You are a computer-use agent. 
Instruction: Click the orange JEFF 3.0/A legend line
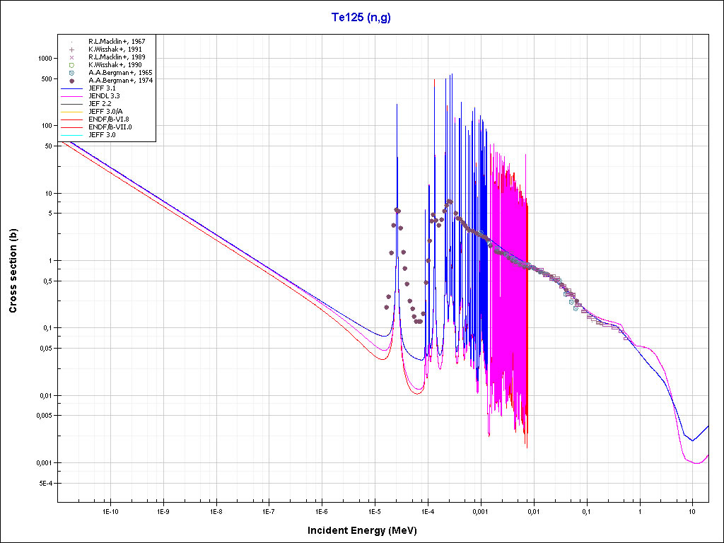(x=71, y=111)
